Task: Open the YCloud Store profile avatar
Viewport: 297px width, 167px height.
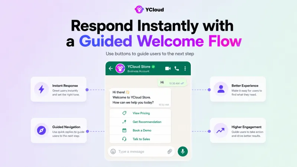Action: tap(120, 68)
